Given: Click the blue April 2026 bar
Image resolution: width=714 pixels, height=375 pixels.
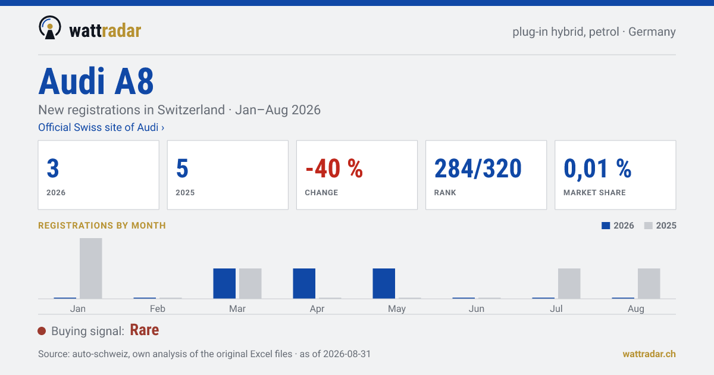Looking at the screenshot, I should coord(304,283).
